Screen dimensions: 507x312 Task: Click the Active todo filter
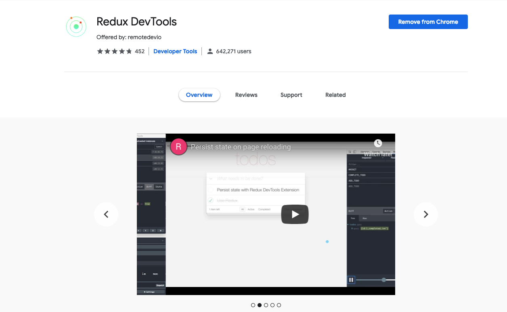coord(251,209)
